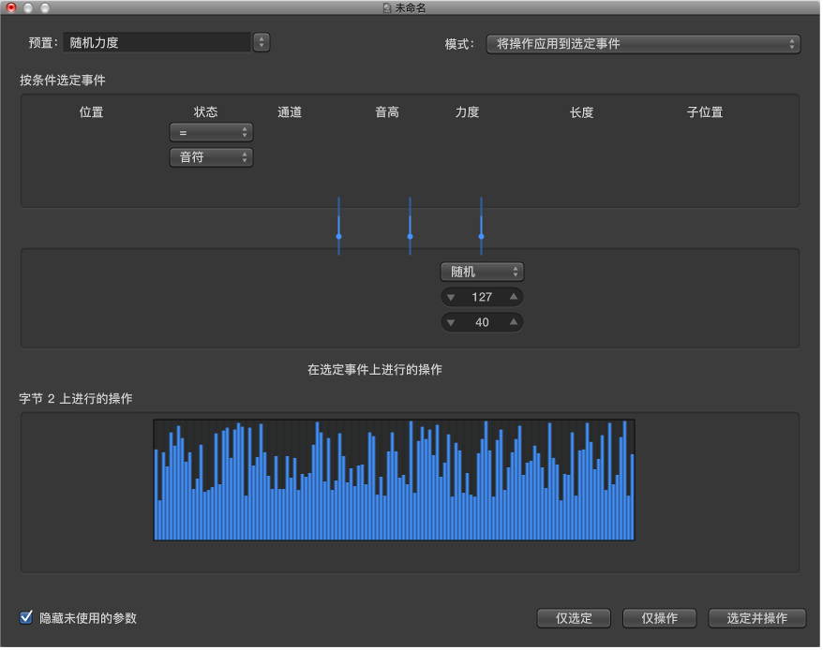Viewport: 823px width, 650px height.
Task: Click the document icon in the title bar
Action: click(386, 7)
